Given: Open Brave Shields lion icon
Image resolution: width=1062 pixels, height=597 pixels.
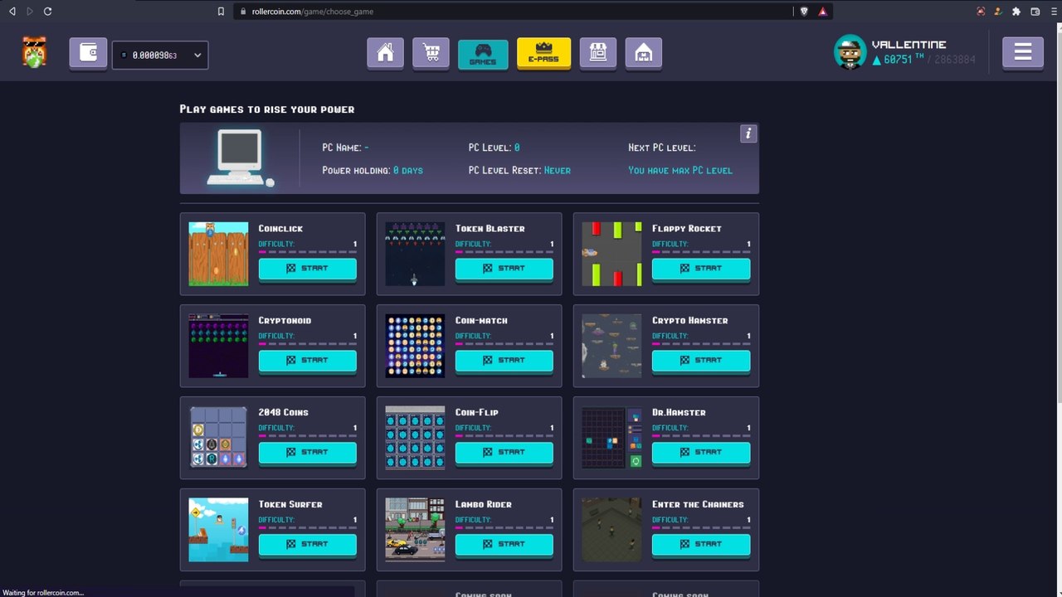Looking at the screenshot, I should point(805,12).
